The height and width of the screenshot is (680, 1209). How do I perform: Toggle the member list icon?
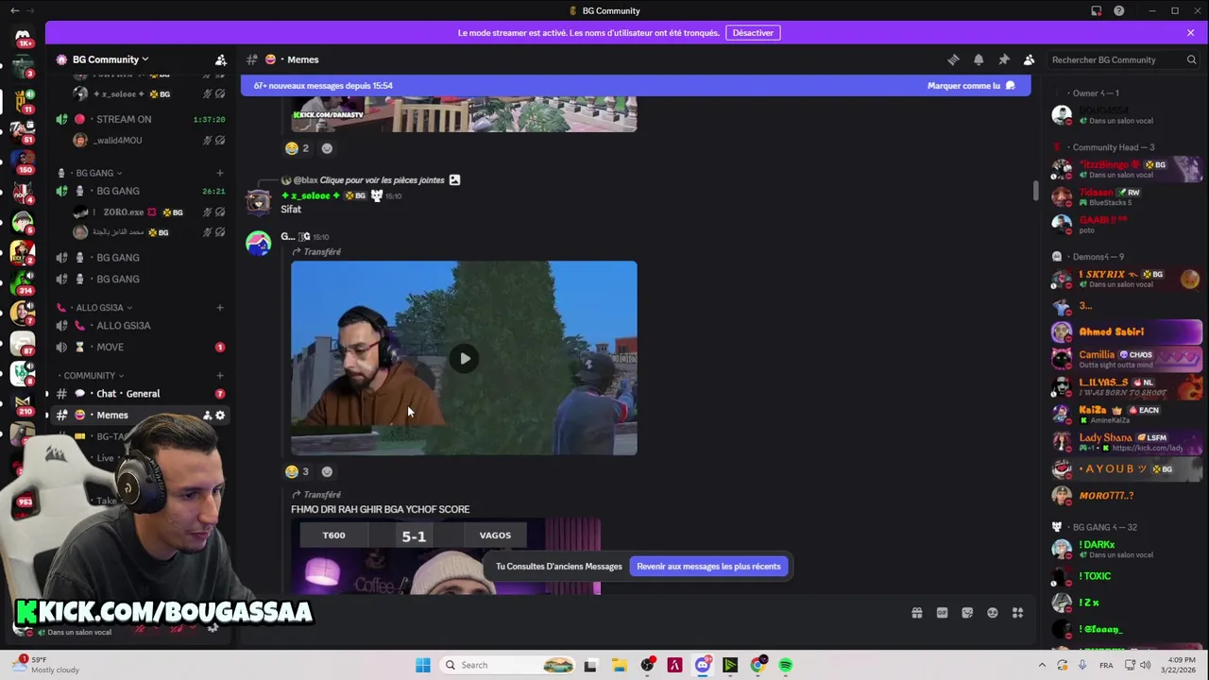click(x=1030, y=59)
